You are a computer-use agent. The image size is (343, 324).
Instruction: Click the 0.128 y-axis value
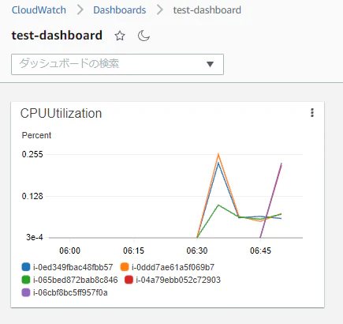click(x=32, y=196)
